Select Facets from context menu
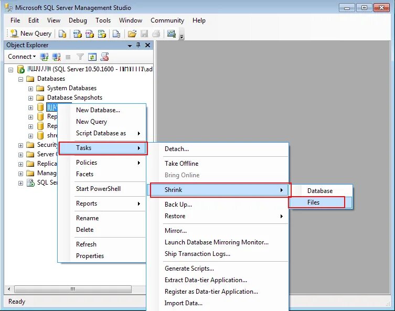395x311 pixels. pos(102,174)
